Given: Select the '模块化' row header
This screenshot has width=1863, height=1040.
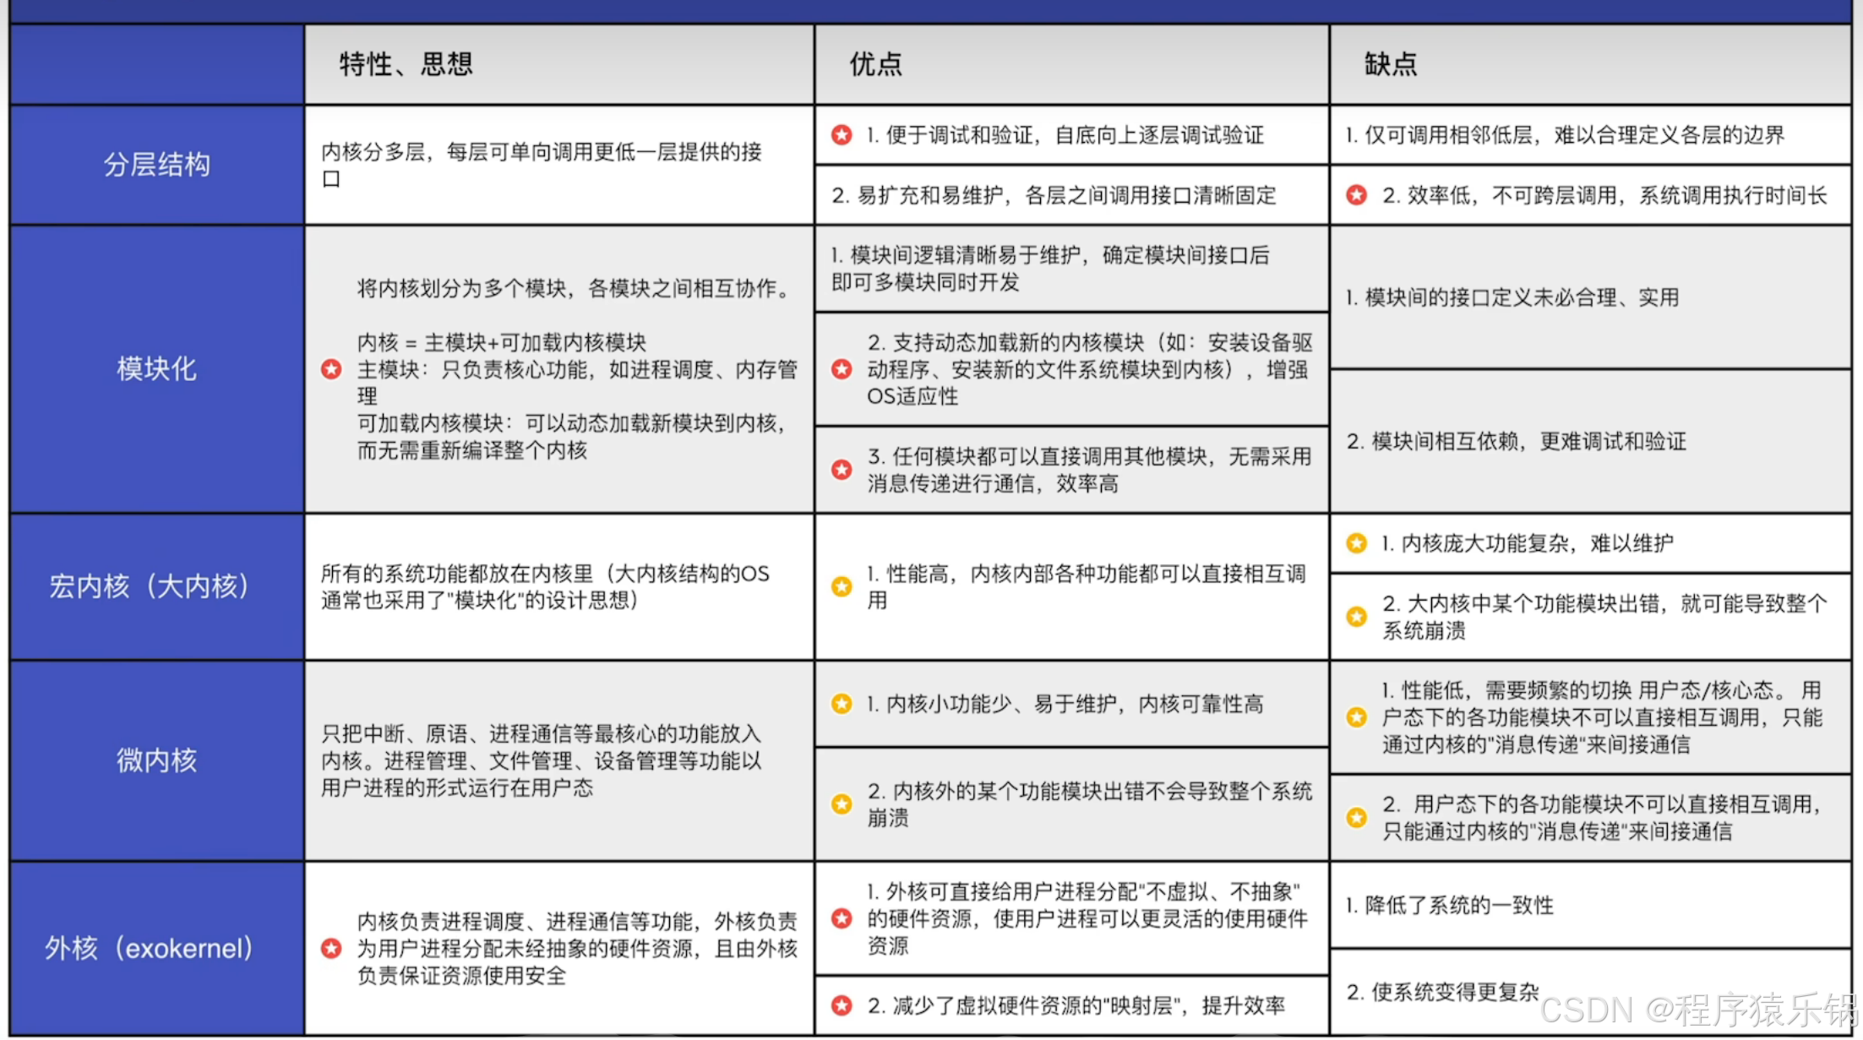Looking at the screenshot, I should 157,369.
